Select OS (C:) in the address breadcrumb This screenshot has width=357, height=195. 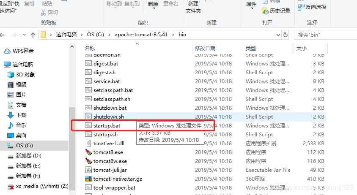96,35
